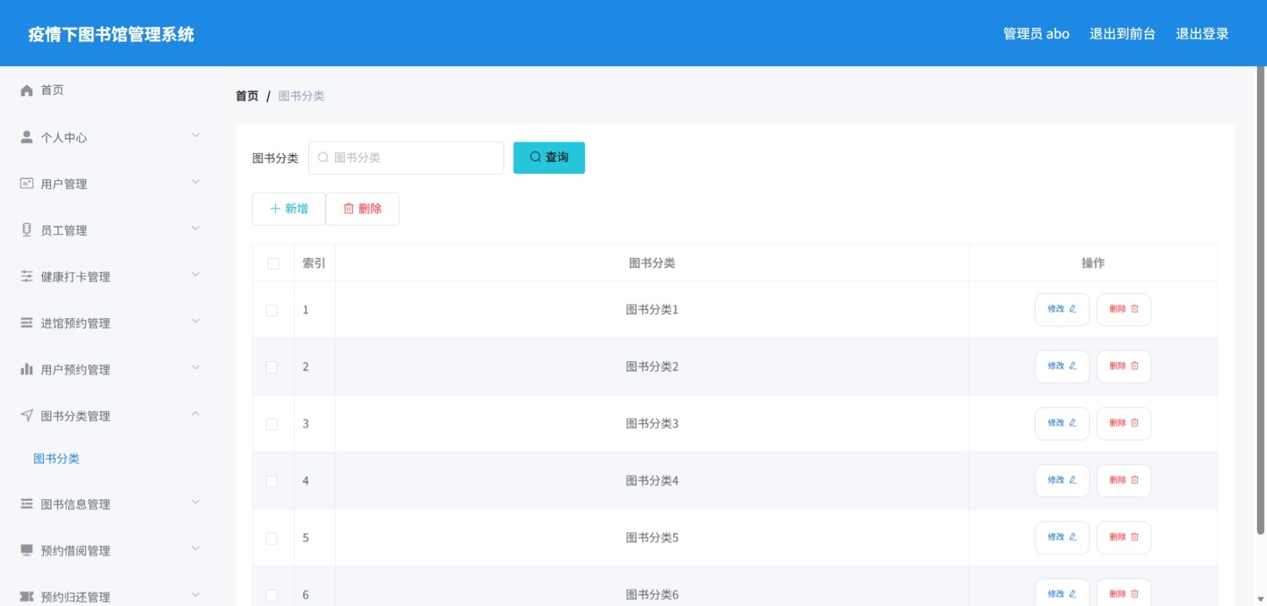1267x606 pixels.
Task: Open the 员工管理 menu label
Action: tap(64, 230)
